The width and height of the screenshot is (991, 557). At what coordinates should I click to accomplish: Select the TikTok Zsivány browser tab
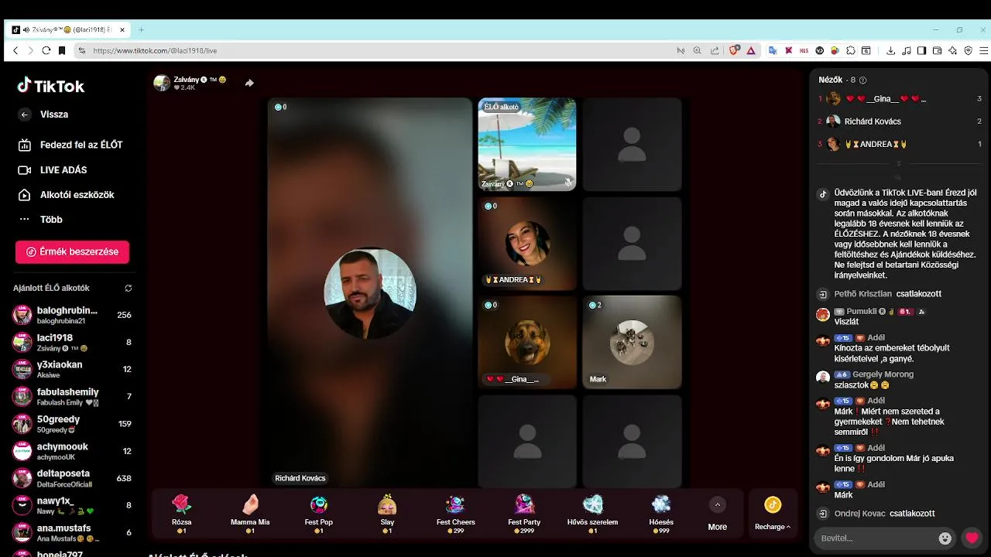[69, 30]
